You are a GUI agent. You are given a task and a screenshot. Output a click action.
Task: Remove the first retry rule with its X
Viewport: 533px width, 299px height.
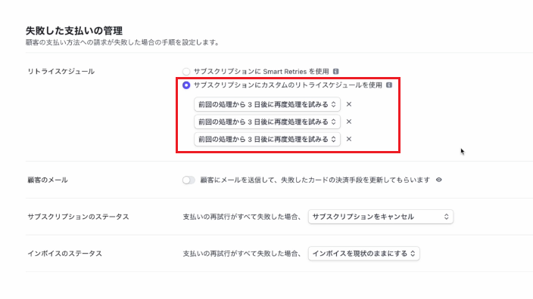pyautogui.click(x=349, y=104)
